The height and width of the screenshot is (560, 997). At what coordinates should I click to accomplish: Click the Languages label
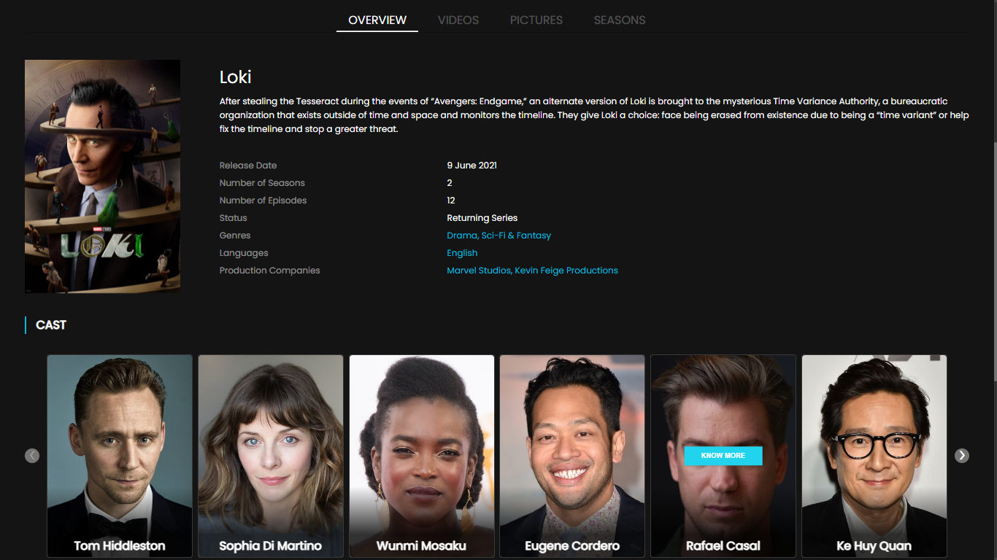[x=244, y=253]
